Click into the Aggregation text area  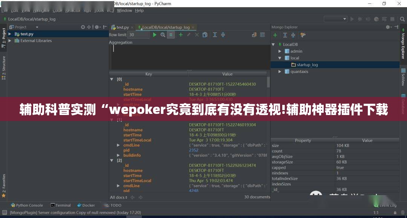[x=191, y=57]
